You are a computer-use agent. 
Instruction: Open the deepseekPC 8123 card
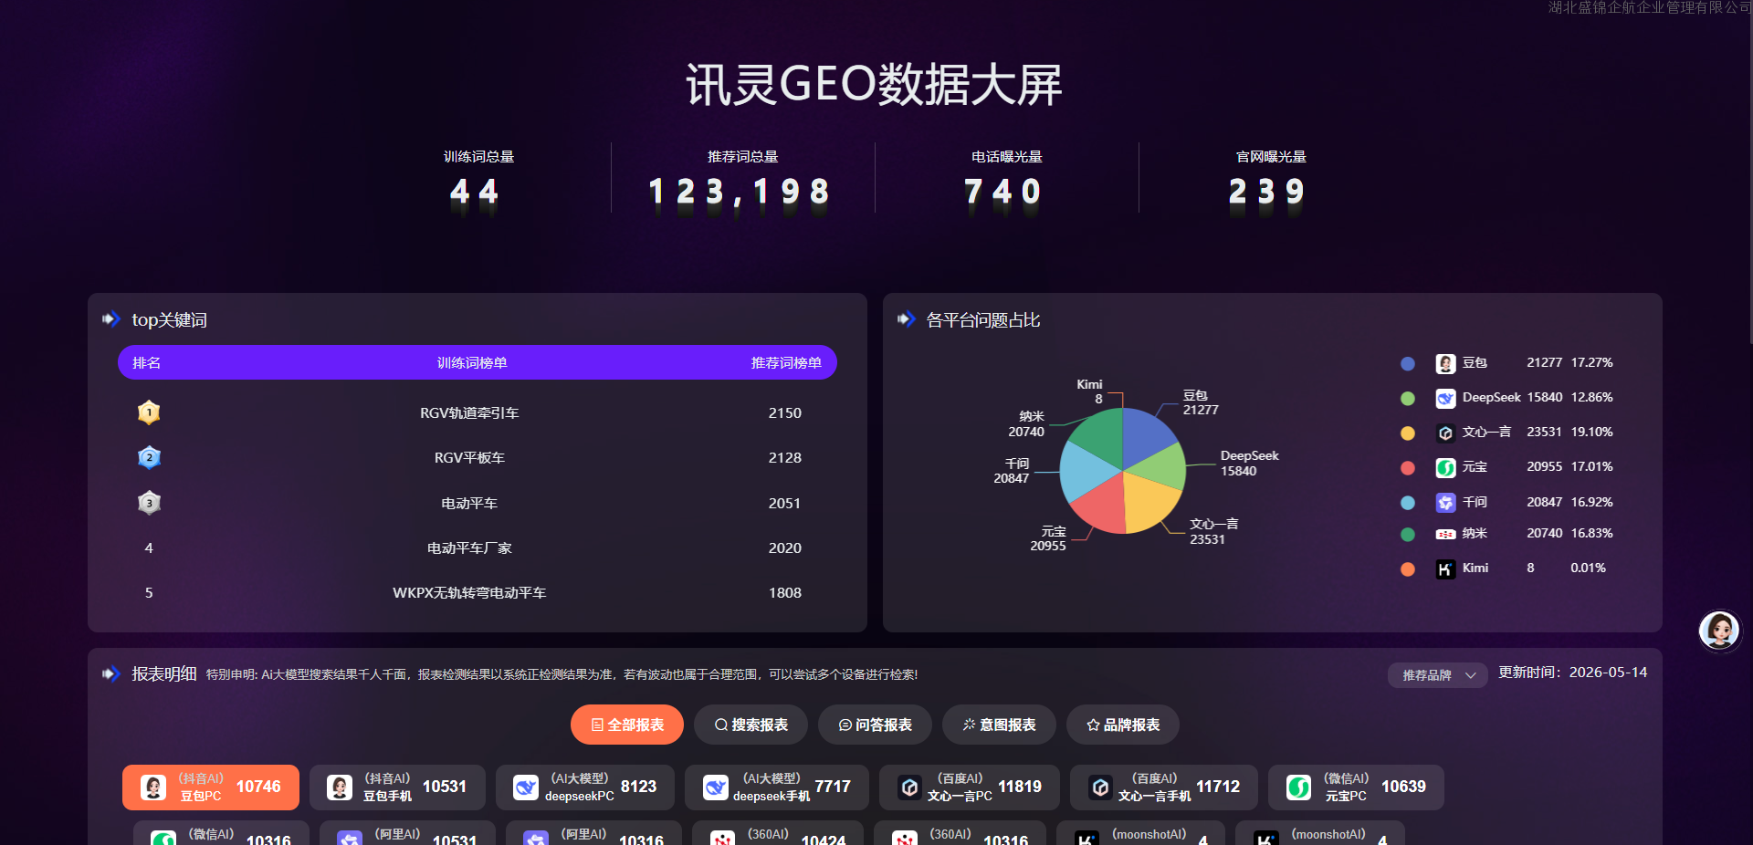click(585, 788)
